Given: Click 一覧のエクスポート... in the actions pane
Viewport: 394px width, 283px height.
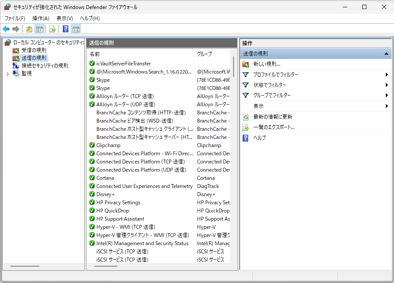Looking at the screenshot, I should 274,127.
